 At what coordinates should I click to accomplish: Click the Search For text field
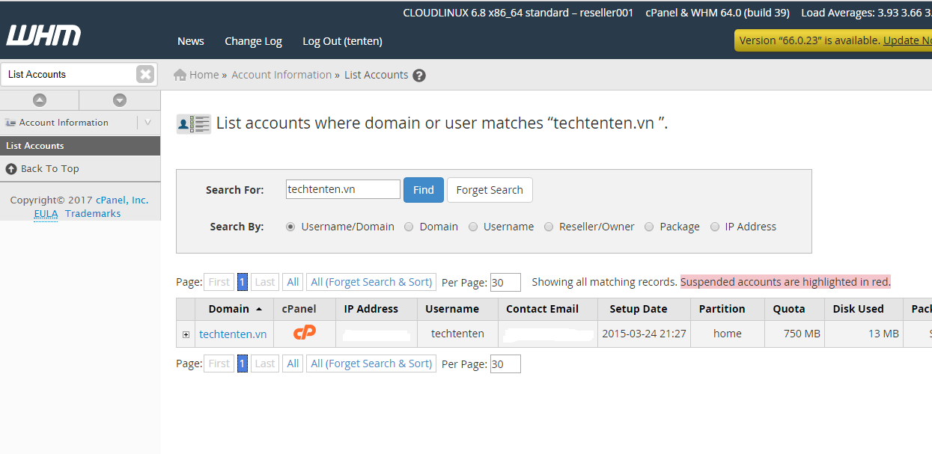pyautogui.click(x=343, y=189)
